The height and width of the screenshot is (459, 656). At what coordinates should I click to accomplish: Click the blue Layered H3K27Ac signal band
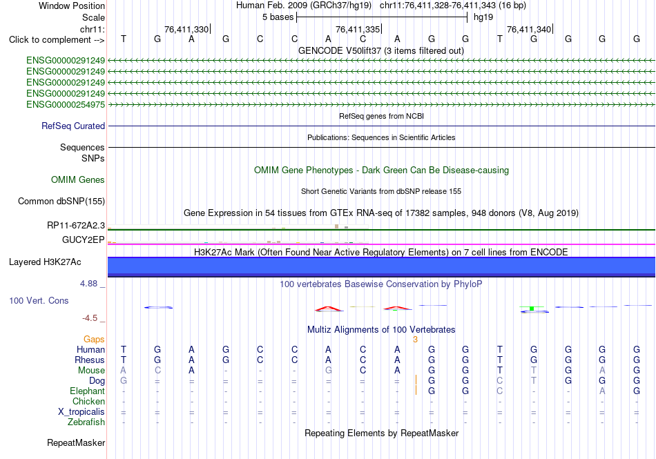tap(381, 266)
